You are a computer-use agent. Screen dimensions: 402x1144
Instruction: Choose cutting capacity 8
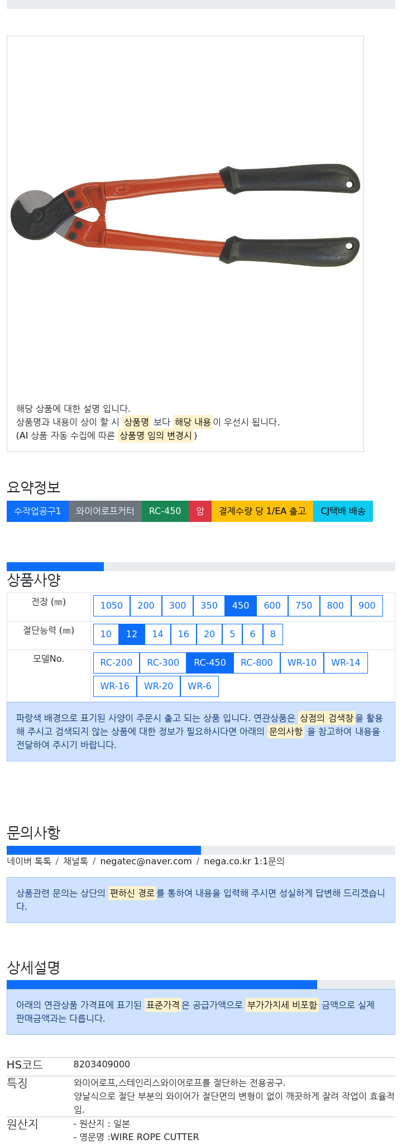(273, 634)
